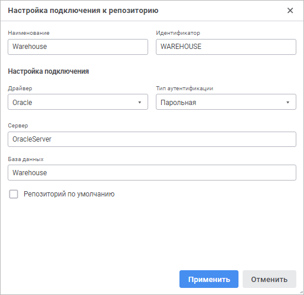Image resolution: width=304 pixels, height=295 pixels.
Task: Click the resize grip in the dialog corner
Action: point(301,292)
